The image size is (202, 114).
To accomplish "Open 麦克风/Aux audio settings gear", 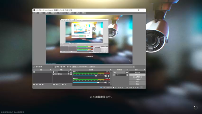I will tap(109, 76).
